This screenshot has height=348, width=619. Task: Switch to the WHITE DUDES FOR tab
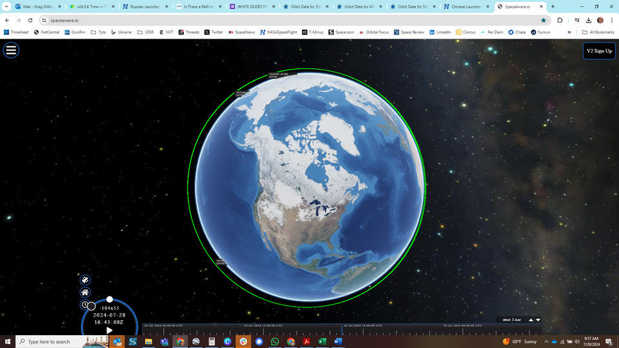click(252, 6)
